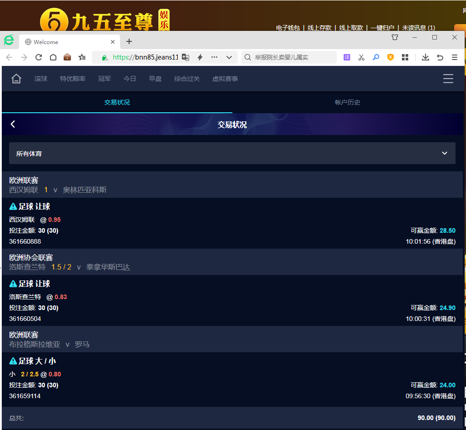Viewport: 466px width, 430px height.
Task: Click warning icon beside 足球 大 / 小
Action: pos(13,361)
